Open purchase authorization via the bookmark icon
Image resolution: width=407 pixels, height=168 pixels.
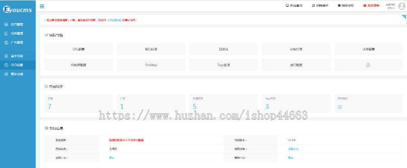[x=345, y=5]
